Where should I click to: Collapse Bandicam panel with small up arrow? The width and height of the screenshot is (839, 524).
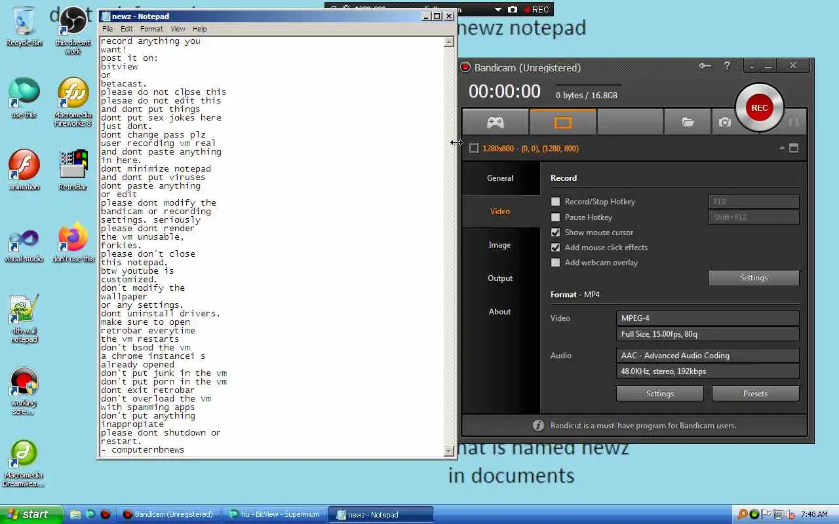pos(782,148)
